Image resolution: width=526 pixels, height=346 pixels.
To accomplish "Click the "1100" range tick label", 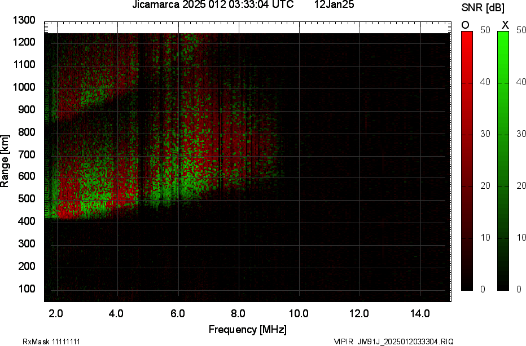I will coord(24,64).
